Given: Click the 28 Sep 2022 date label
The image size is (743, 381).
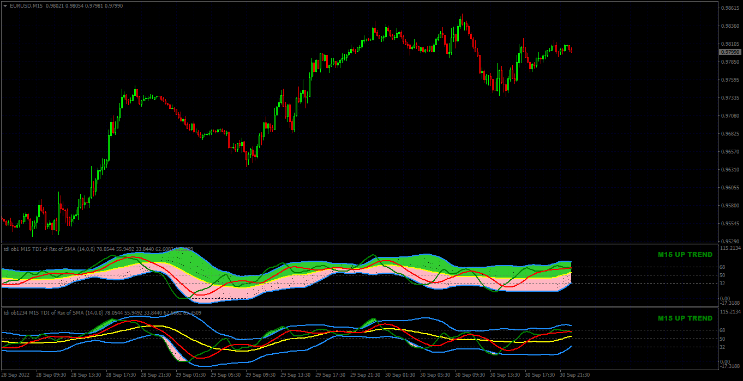Looking at the screenshot, I should click(x=17, y=375).
